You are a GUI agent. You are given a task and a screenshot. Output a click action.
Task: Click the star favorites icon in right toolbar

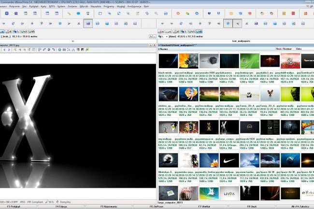tap(228, 23)
